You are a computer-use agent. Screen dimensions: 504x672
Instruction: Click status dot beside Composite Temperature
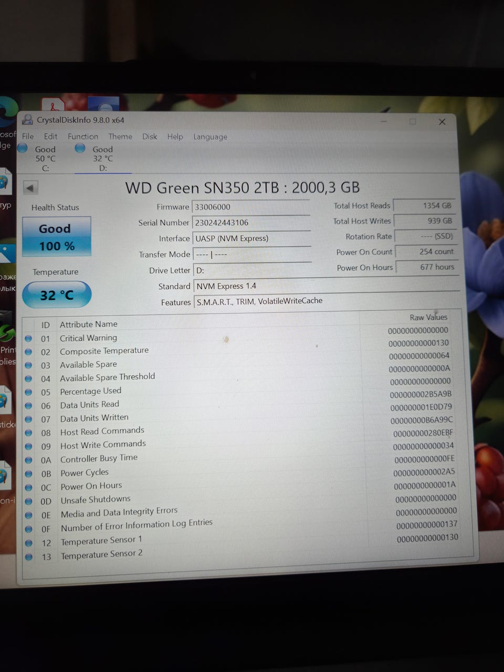click(x=28, y=352)
